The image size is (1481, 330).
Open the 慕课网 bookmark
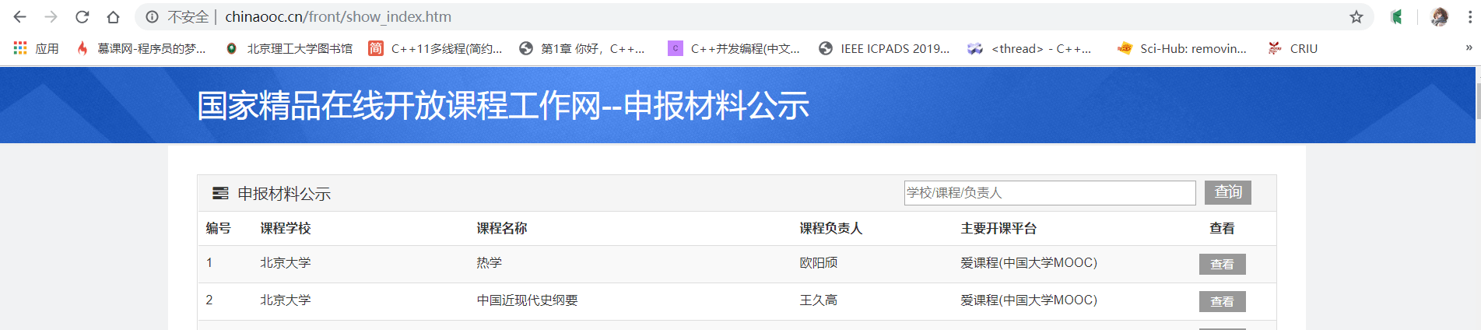(141, 48)
